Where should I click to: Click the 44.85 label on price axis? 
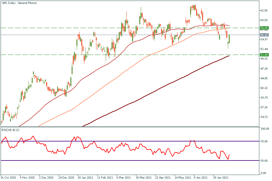pos(264,78)
